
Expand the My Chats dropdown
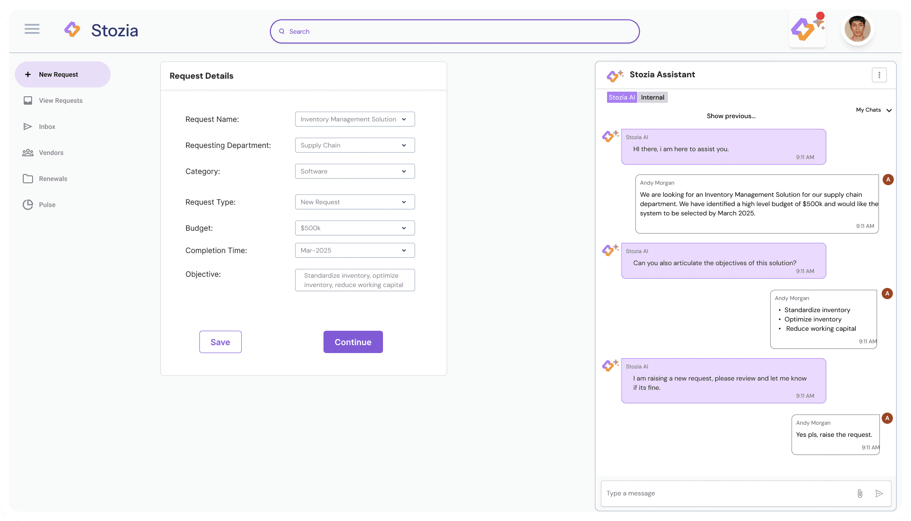(x=874, y=110)
